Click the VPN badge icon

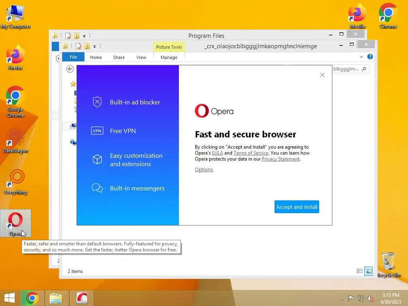[97, 131]
